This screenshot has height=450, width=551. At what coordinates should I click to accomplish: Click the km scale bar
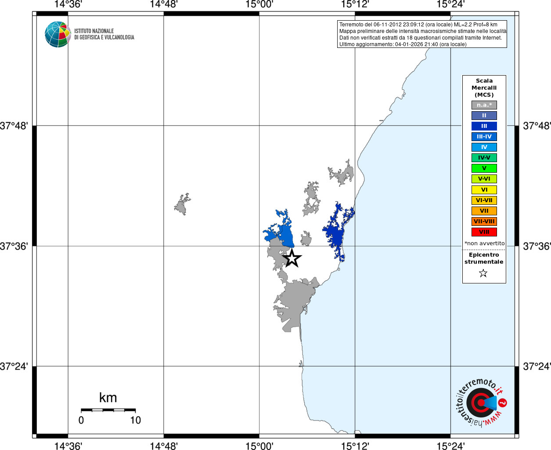[x=108, y=410]
